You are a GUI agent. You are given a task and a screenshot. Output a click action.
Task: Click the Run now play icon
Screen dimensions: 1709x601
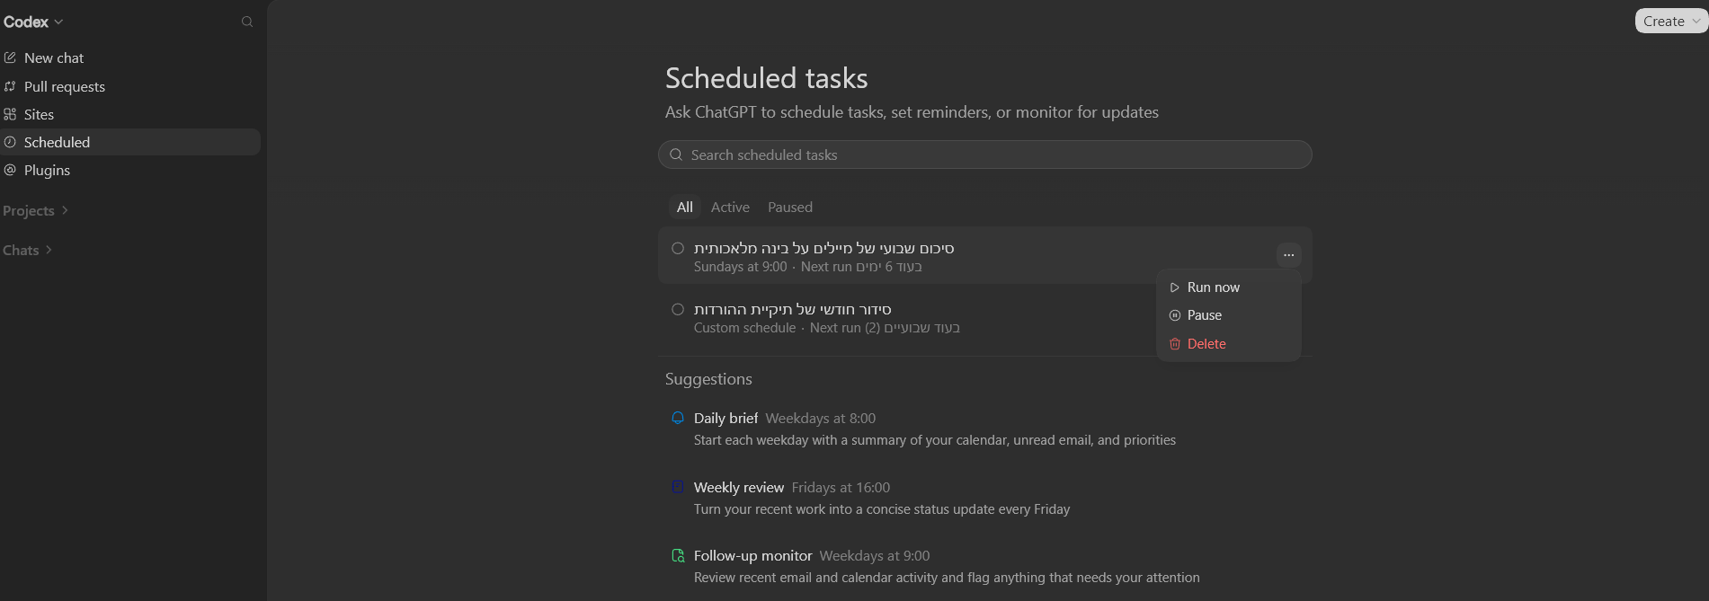click(1174, 287)
